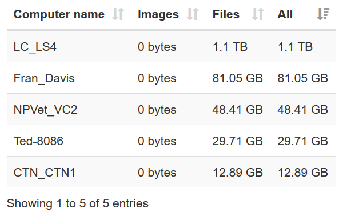339x216 pixels.
Task: Click the 1.1 TB Files value
Action: pyautogui.click(x=230, y=47)
